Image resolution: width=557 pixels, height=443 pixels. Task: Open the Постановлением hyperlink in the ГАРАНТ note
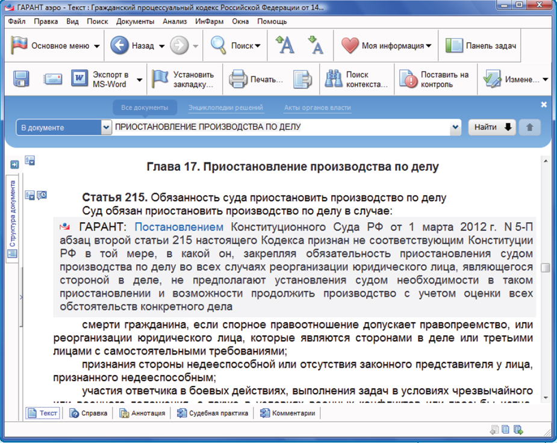[x=179, y=227]
